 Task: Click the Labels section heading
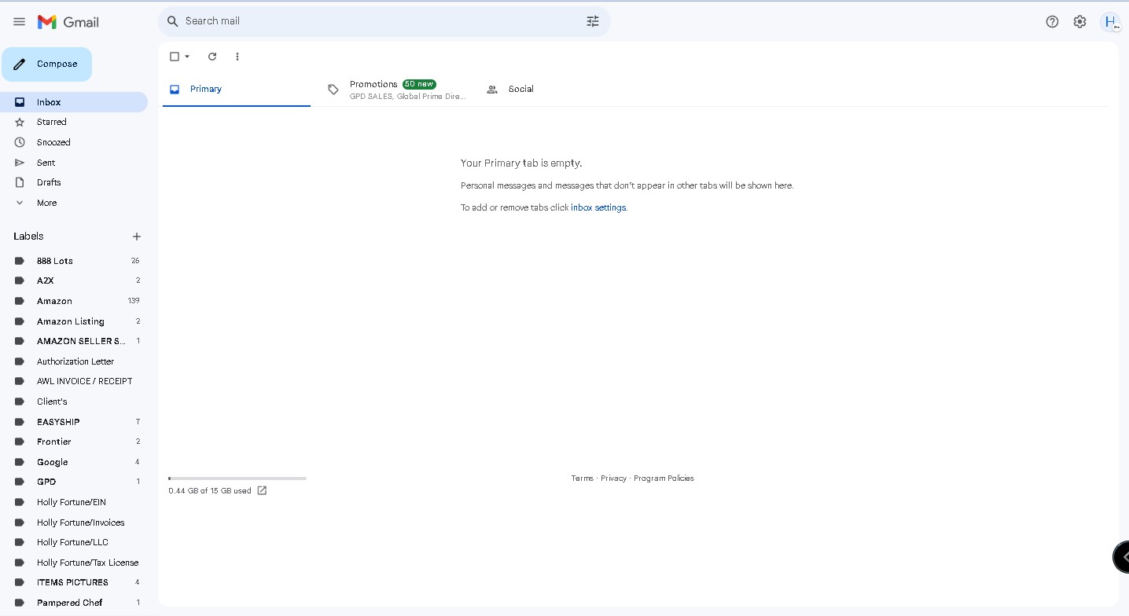coord(28,236)
